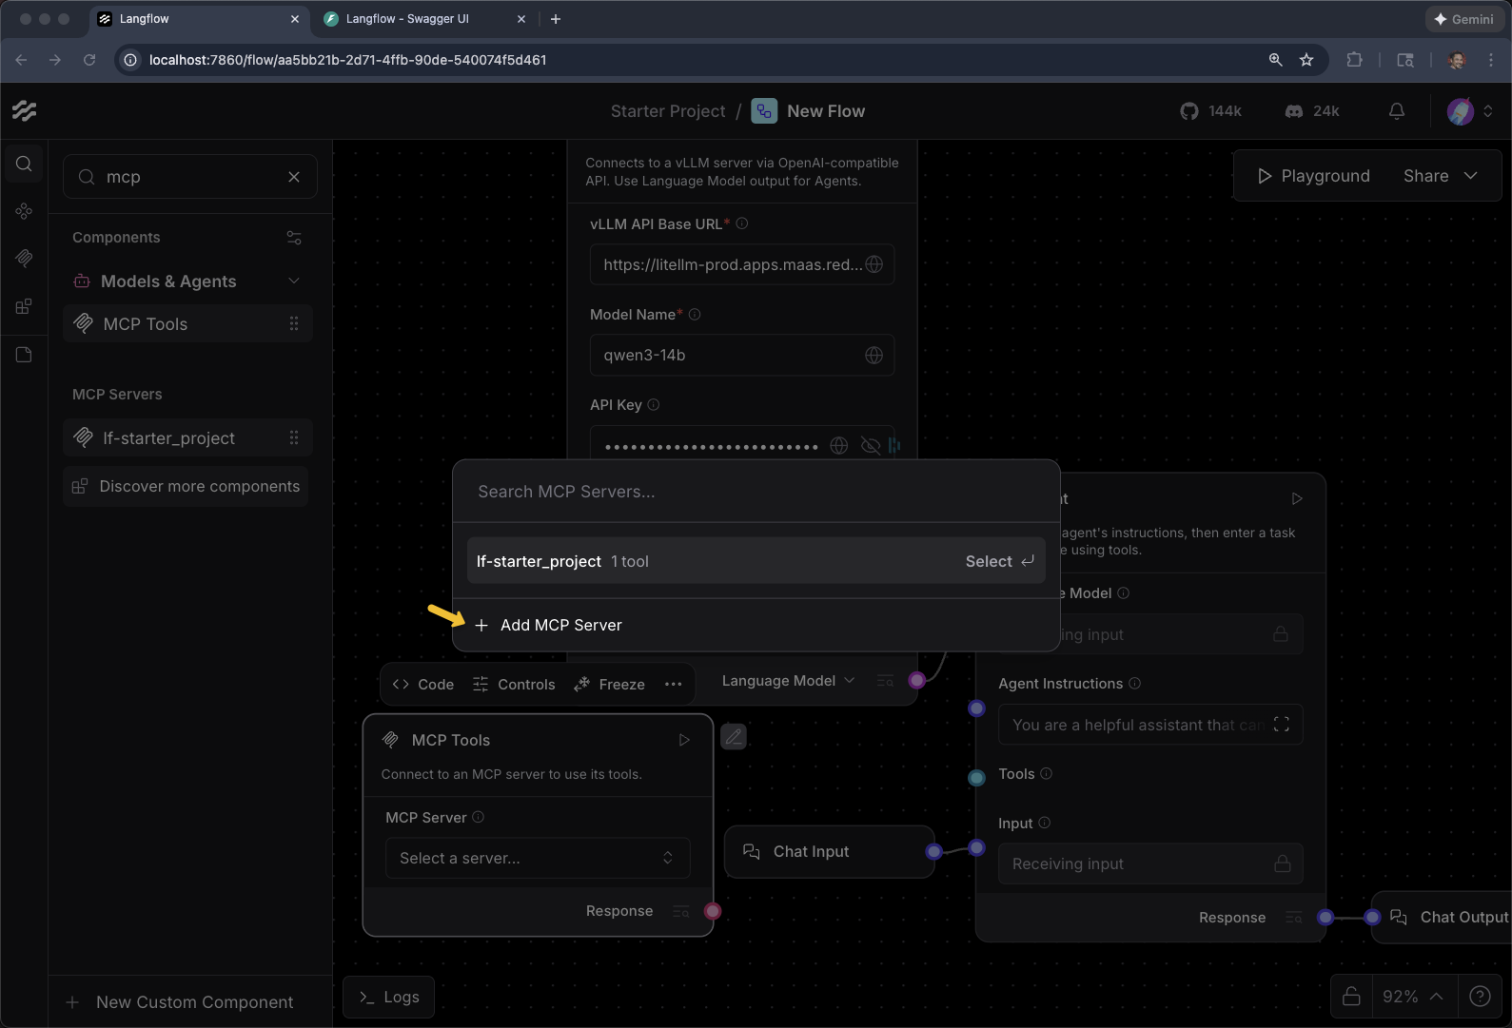The height and width of the screenshot is (1028, 1512).
Task: Open the 92% zoom level control
Action: pyautogui.click(x=1412, y=996)
